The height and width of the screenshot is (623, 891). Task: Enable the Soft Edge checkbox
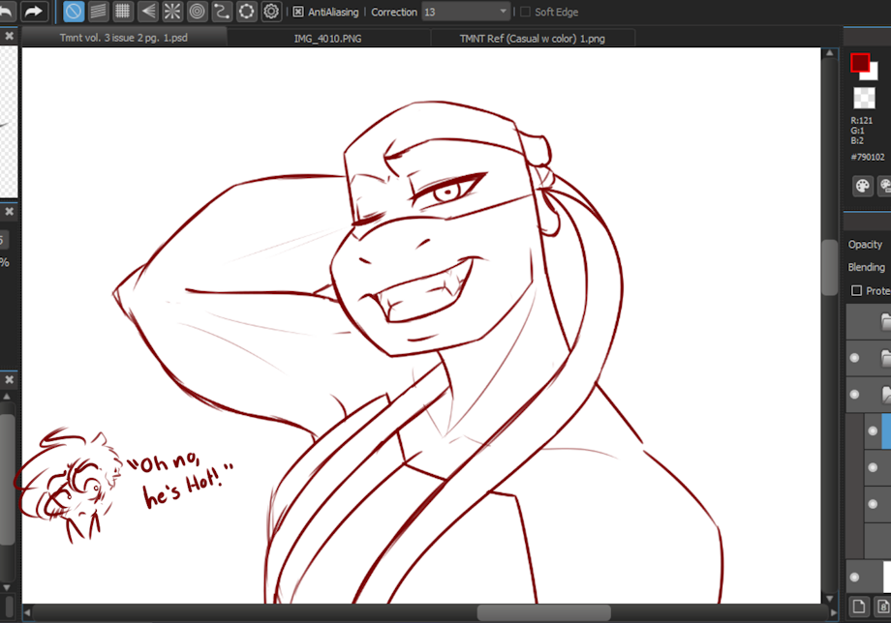click(525, 12)
